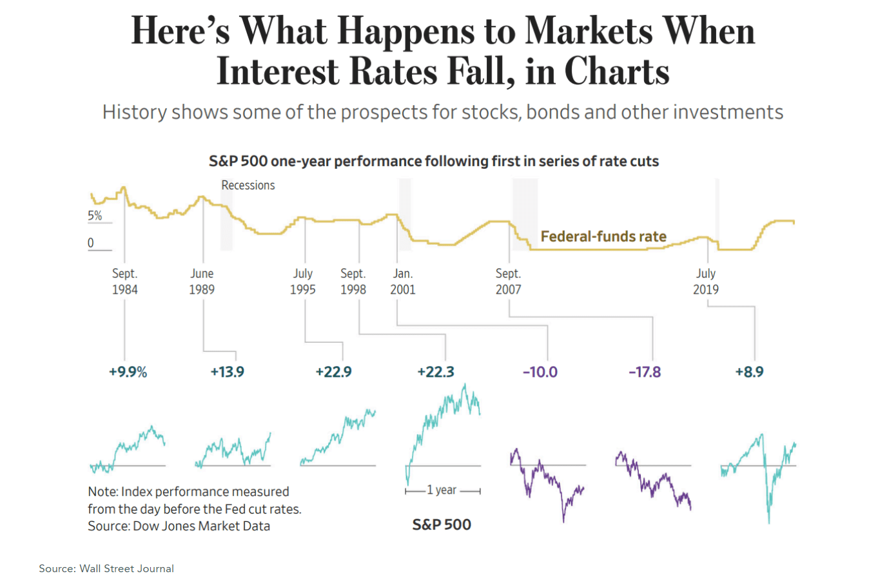The width and height of the screenshot is (869, 587).
Task: Click the 1 year scale indicator
Action: (443, 490)
